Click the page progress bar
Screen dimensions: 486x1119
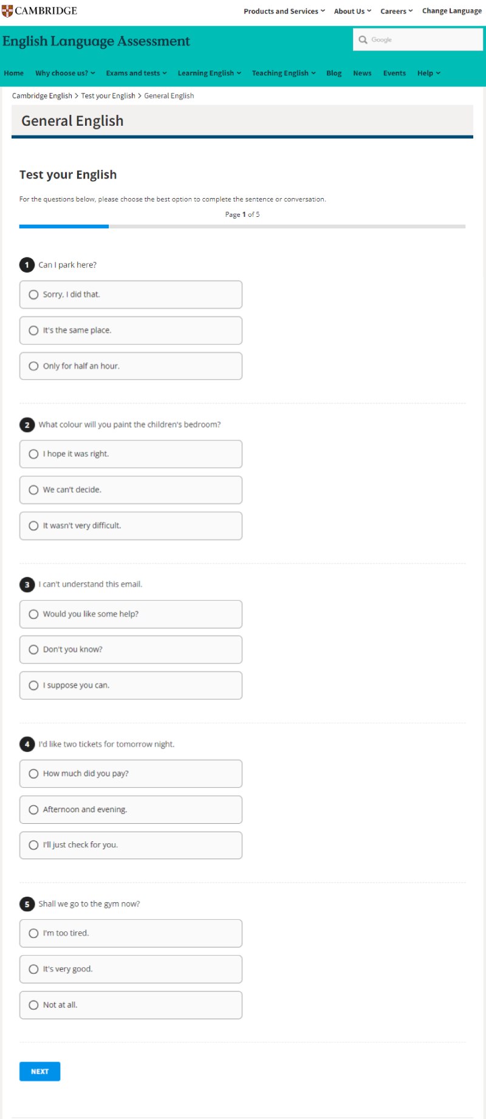click(x=242, y=227)
